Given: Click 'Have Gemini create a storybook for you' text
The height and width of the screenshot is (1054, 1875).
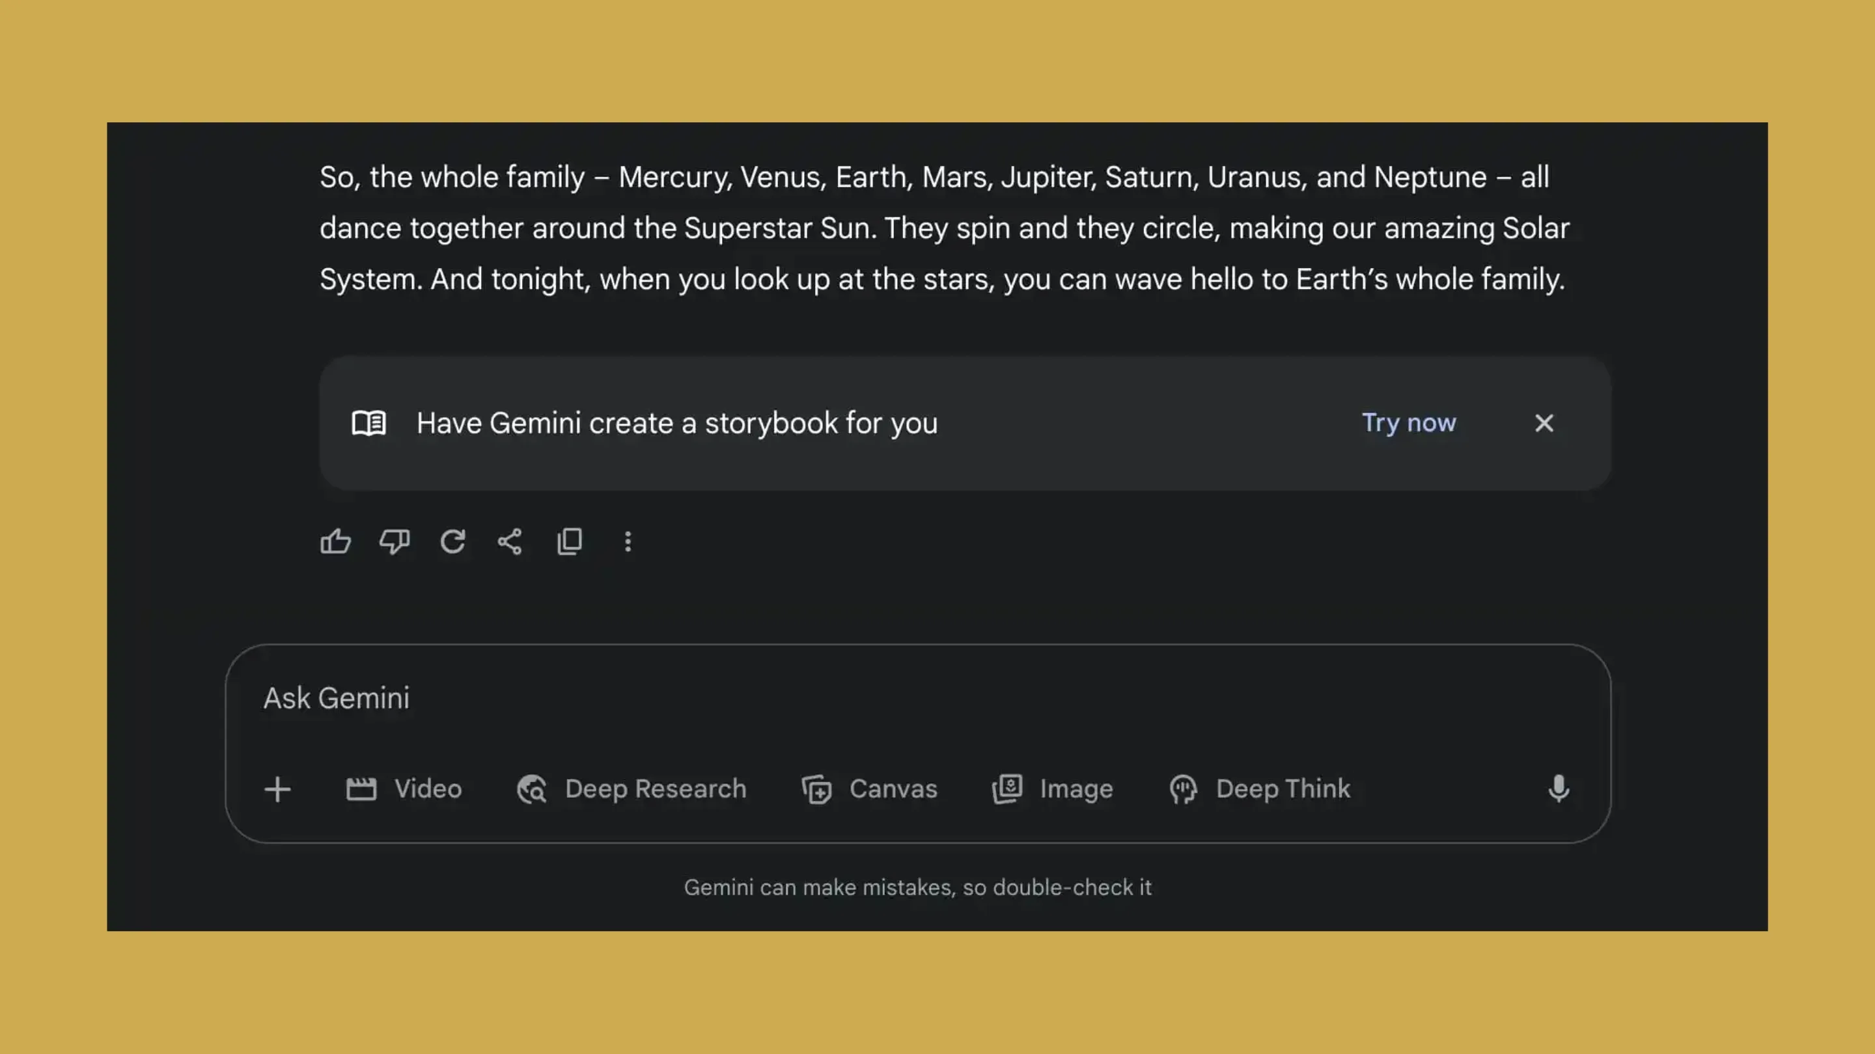Looking at the screenshot, I should 677,424.
